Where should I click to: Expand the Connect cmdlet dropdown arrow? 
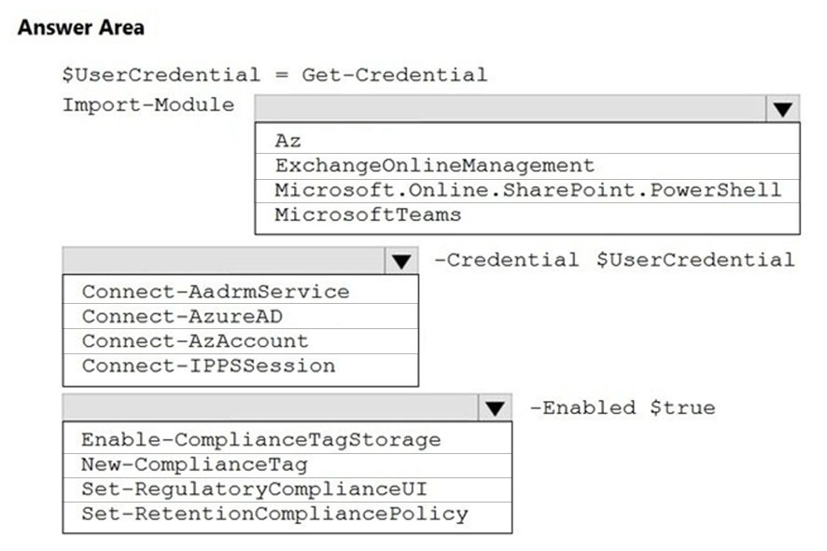(x=401, y=261)
